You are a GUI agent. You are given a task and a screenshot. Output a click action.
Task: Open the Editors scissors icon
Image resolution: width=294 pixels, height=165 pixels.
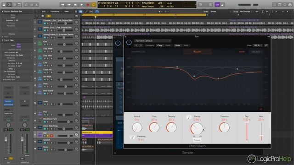pos(36,5)
